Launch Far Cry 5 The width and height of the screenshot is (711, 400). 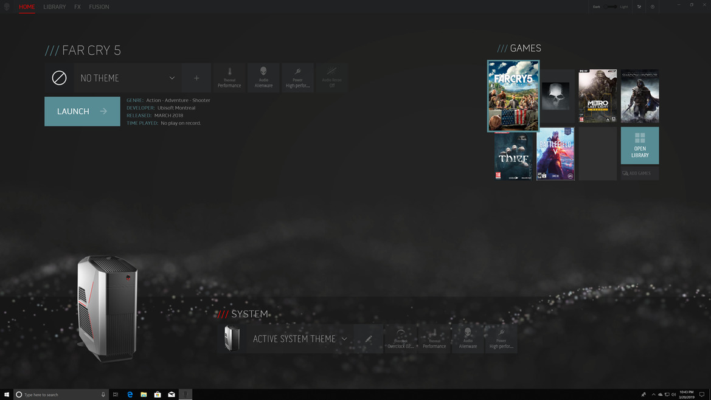coord(82,111)
